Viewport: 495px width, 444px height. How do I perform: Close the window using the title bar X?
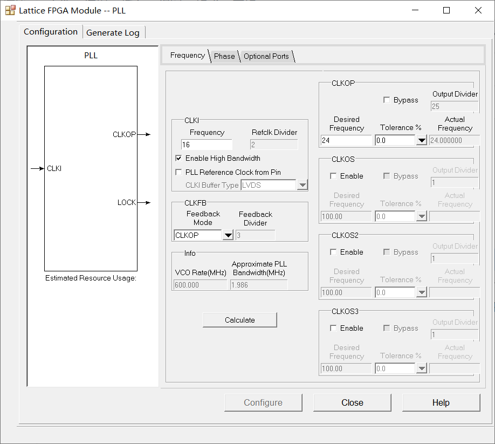click(478, 10)
